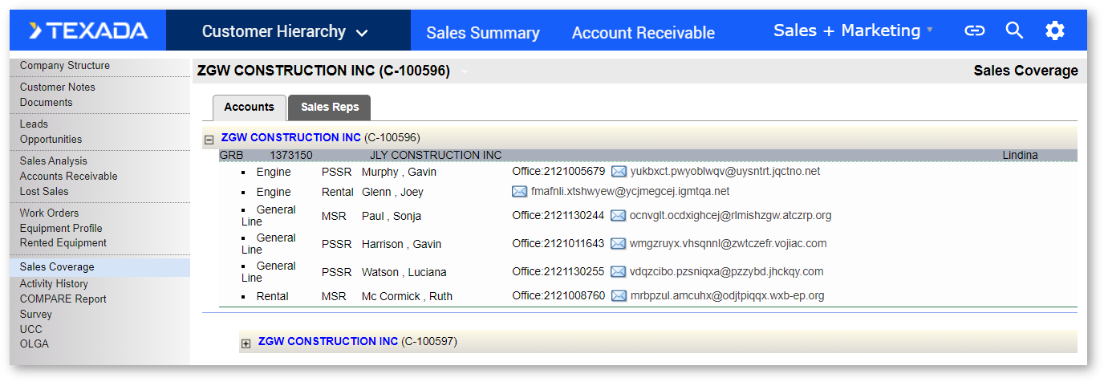
Task: Switch to the Accounts tab
Action: [x=249, y=107]
